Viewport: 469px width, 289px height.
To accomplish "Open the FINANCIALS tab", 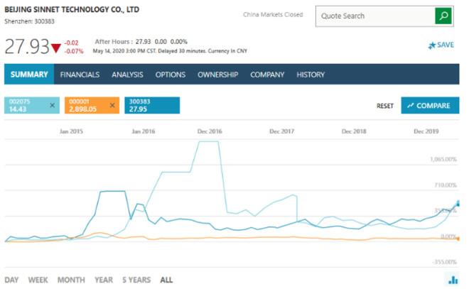I will 80,75.
